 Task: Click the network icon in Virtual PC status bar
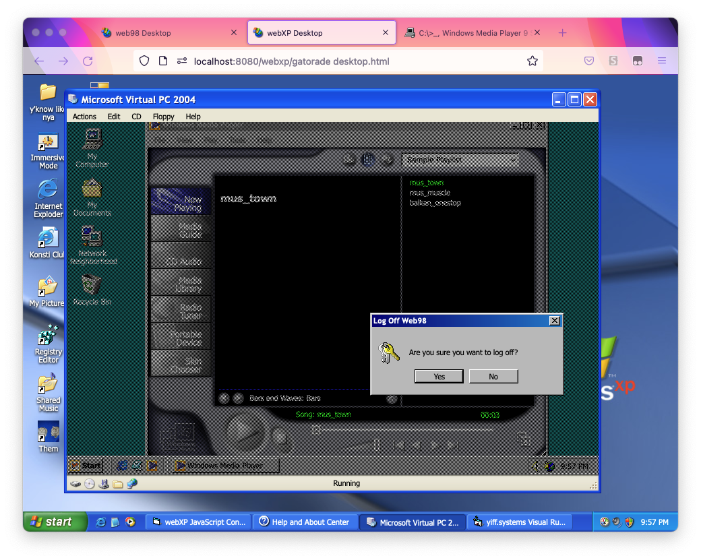click(x=132, y=483)
